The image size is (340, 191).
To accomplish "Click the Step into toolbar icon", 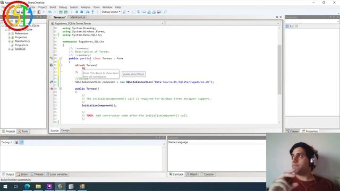I will coord(92,12).
